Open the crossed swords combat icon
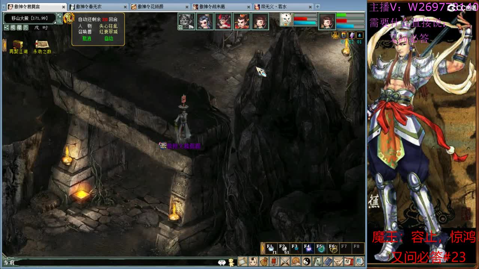The height and width of the screenshot is (269, 479). point(285,261)
